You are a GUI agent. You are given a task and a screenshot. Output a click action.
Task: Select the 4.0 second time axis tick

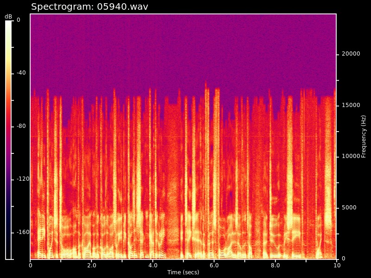click(153, 265)
